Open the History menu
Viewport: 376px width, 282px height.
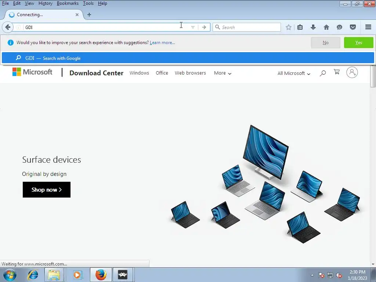[x=45, y=3]
